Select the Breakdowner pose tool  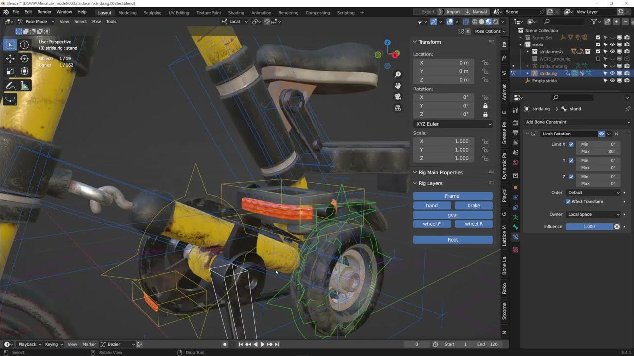(x=10, y=99)
